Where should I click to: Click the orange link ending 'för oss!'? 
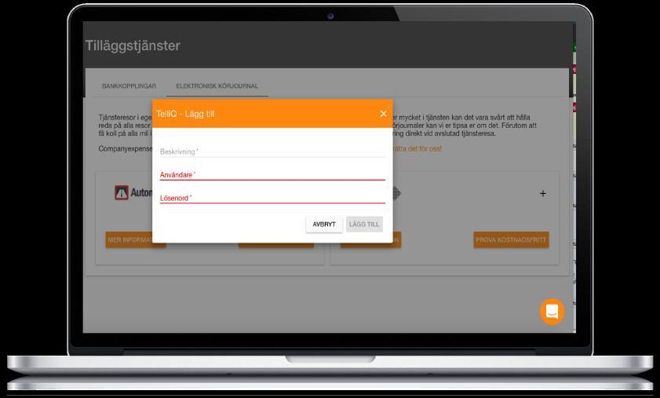coord(418,148)
